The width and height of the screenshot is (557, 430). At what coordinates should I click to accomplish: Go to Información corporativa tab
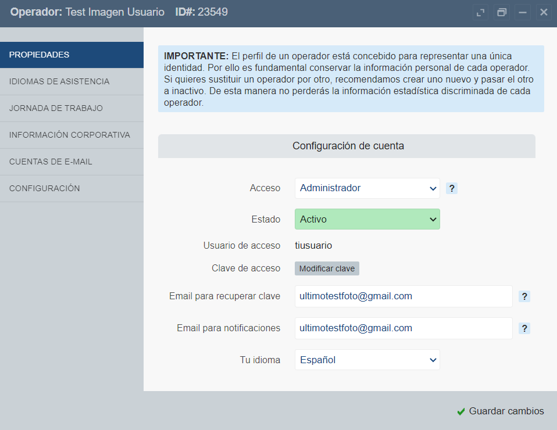[72, 135]
